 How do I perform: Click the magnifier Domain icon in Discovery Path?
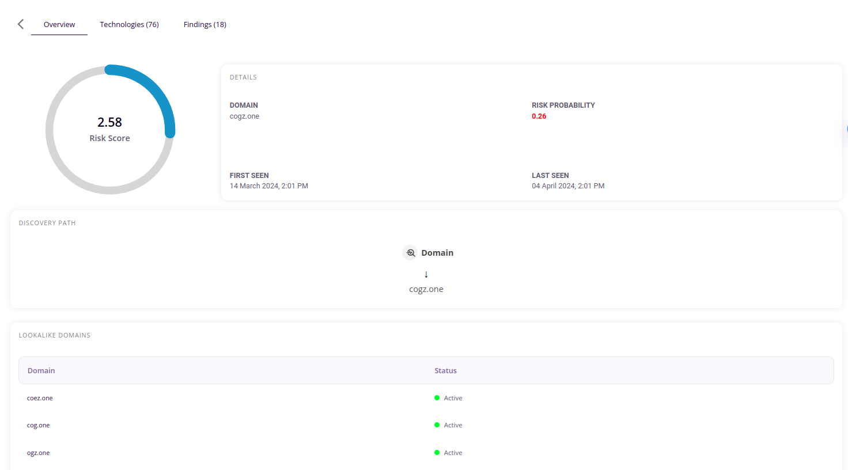[410, 253]
